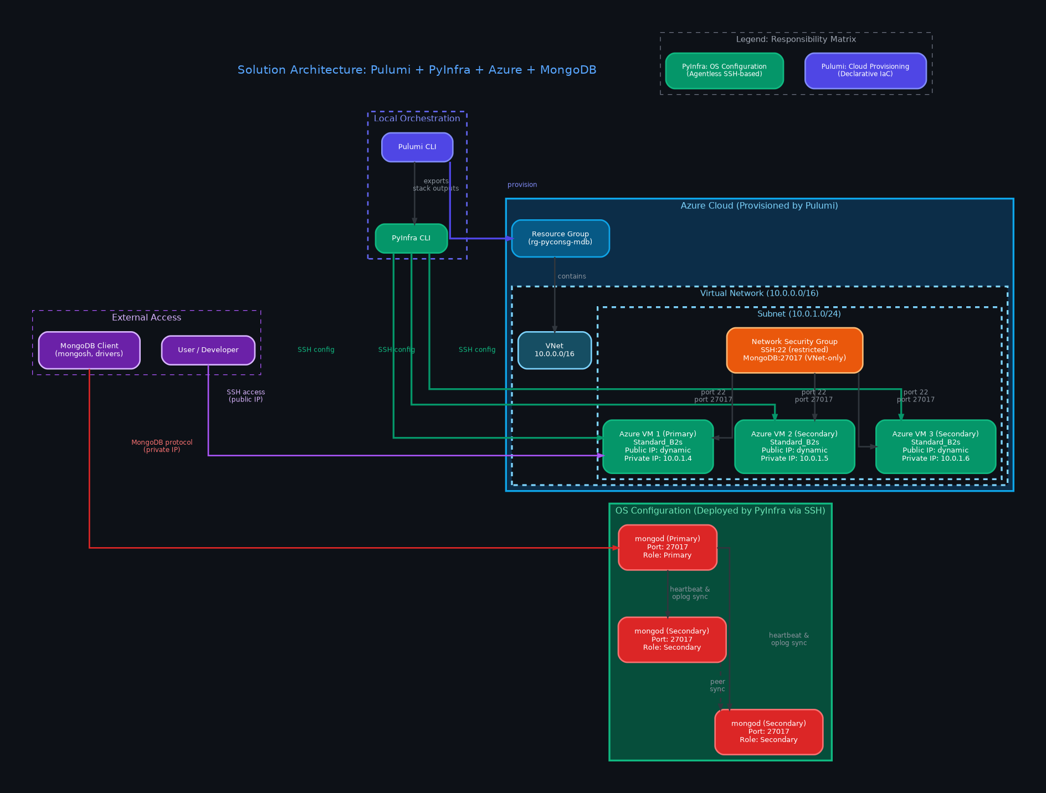Select Azure VM 2 (Secondary) node
Viewport: 1046px width, 793px height.
(x=794, y=446)
